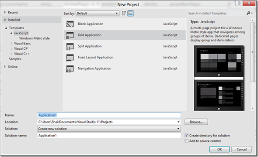Select Windows Metro style under JavaScript
The width and height of the screenshot is (258, 157).
pyautogui.click(x=34, y=38)
